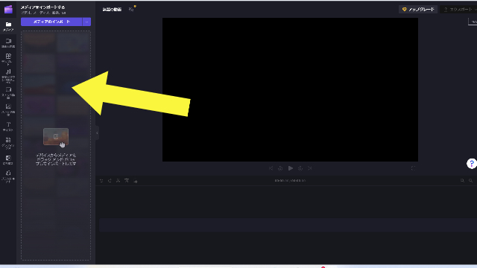Open the Templates sidebar tab

click(8, 59)
